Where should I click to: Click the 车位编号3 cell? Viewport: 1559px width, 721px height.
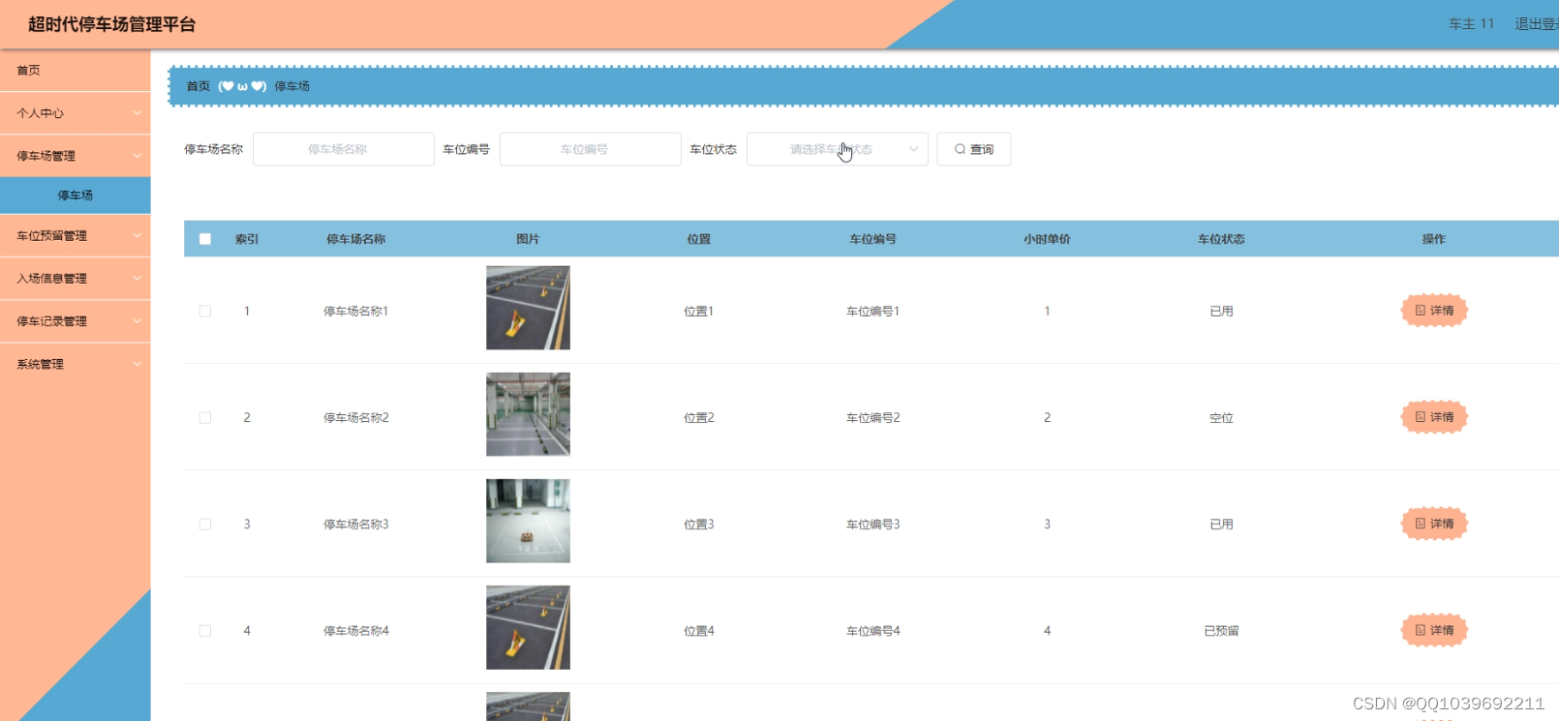coord(872,525)
